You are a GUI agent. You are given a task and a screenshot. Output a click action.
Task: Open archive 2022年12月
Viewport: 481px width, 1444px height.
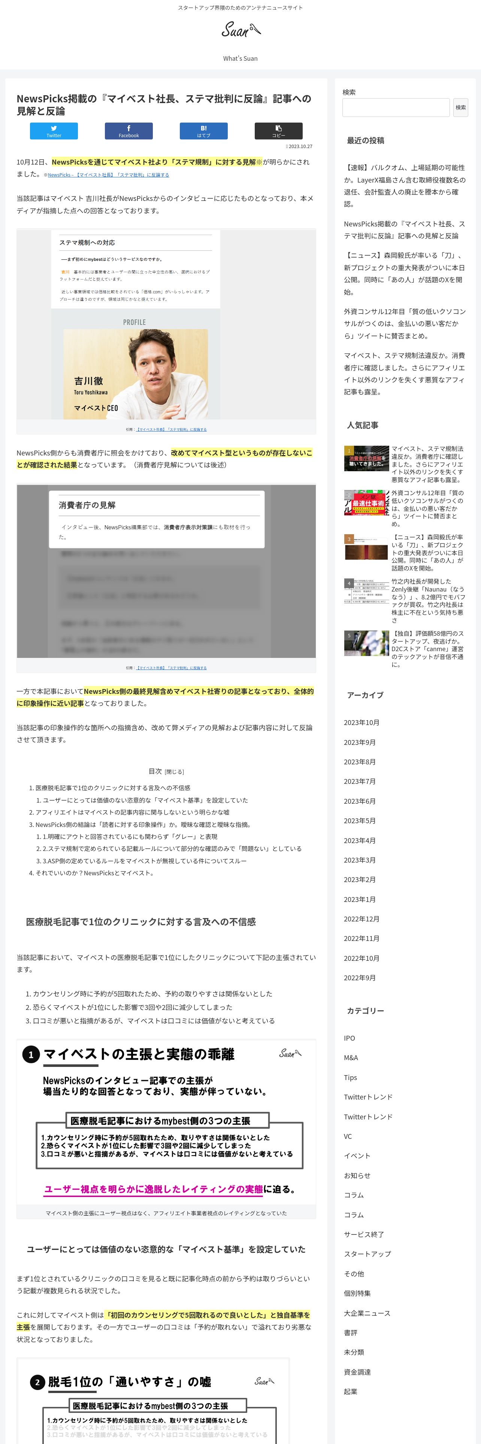pos(361,919)
